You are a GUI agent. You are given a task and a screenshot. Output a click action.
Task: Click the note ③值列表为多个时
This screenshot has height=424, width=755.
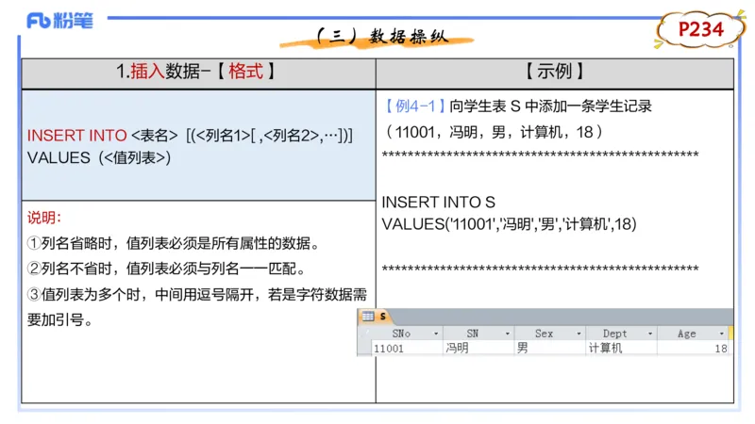[x=197, y=294]
